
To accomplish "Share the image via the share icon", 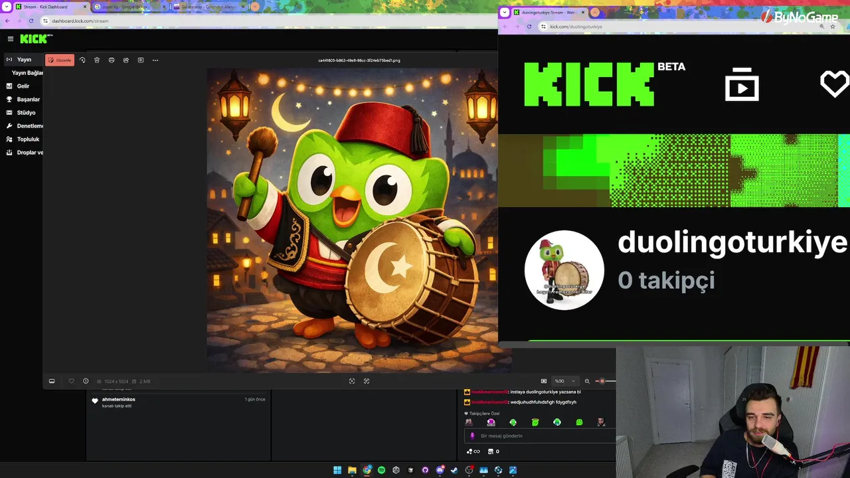I will (x=126, y=60).
